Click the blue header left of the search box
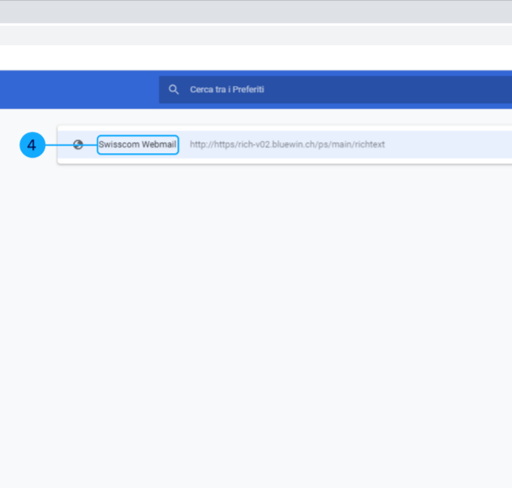This screenshot has width=512, height=488. pyautogui.click(x=78, y=90)
